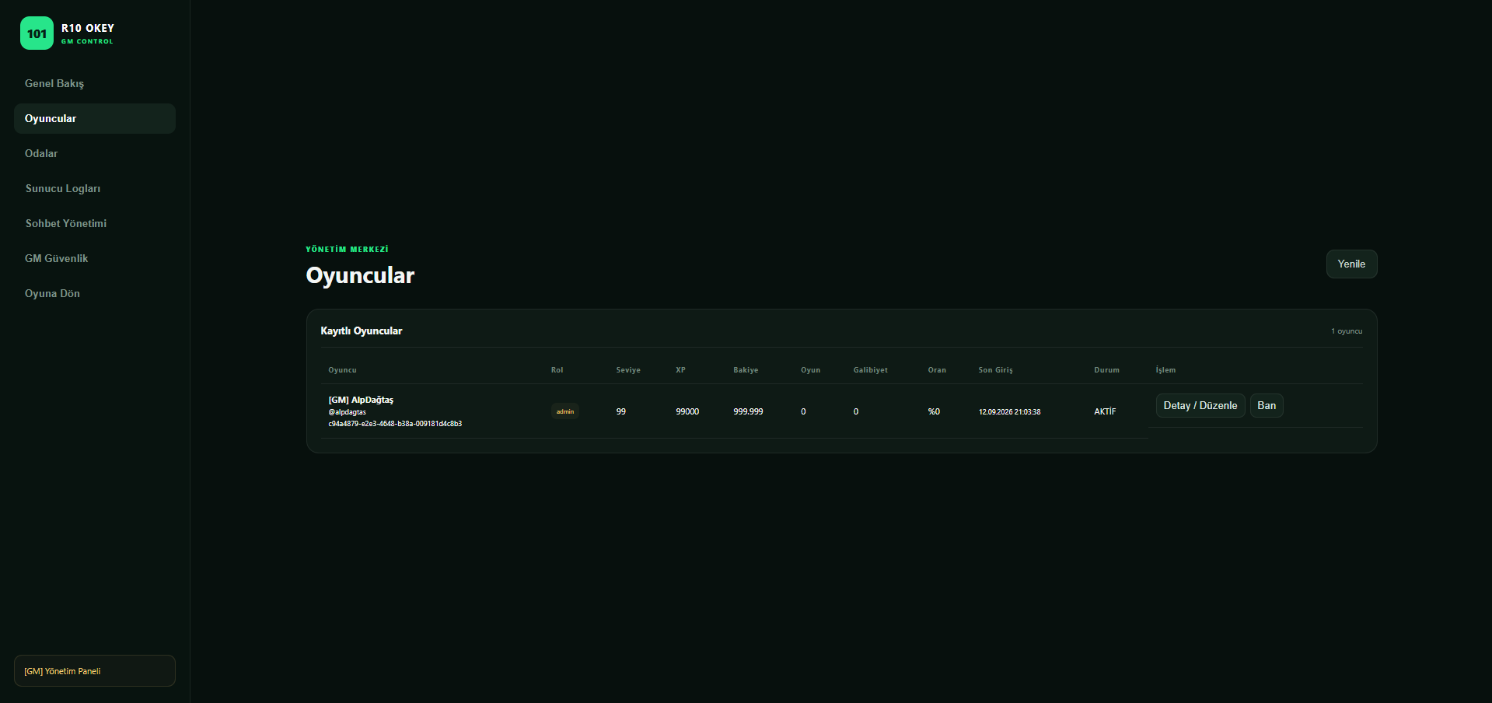This screenshot has width=1492, height=703.
Task: Click the Oyun column header
Action: (x=810, y=370)
